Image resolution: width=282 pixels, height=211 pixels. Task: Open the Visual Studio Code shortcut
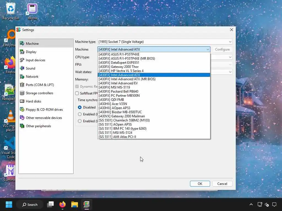pos(9,148)
